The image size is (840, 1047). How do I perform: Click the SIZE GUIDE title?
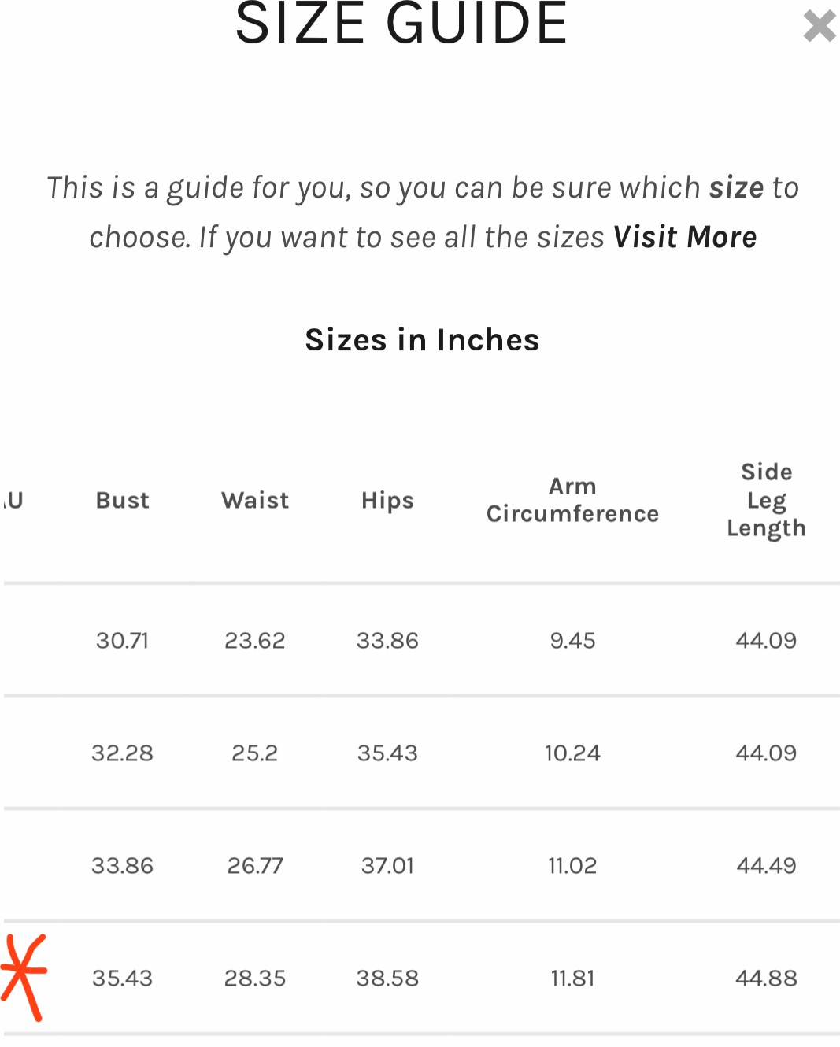tap(401, 23)
